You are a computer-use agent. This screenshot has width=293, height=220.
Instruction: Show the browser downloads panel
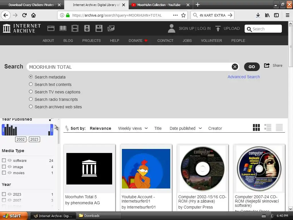[258, 15]
